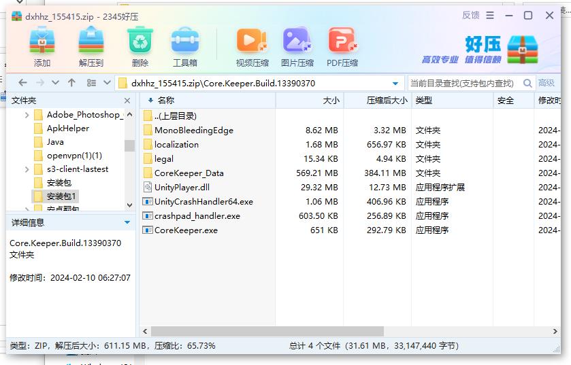Click horizontal scrollbar left arrow

click(145, 331)
